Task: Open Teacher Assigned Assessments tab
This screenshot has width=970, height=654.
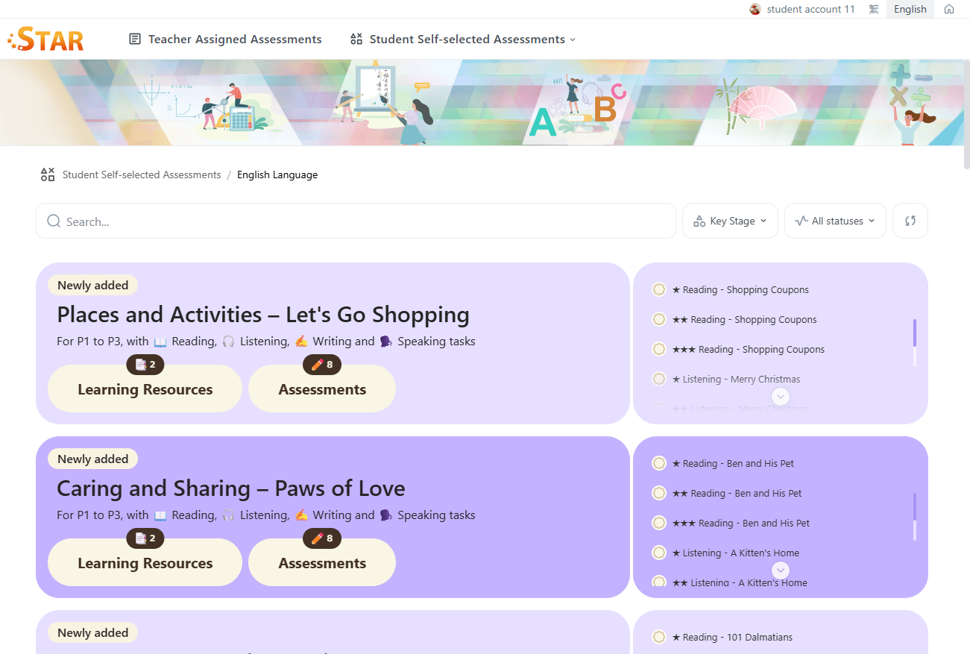Action: pyautogui.click(x=234, y=39)
